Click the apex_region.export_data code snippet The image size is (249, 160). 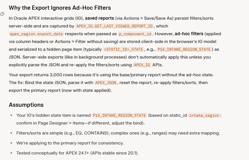[36, 34]
